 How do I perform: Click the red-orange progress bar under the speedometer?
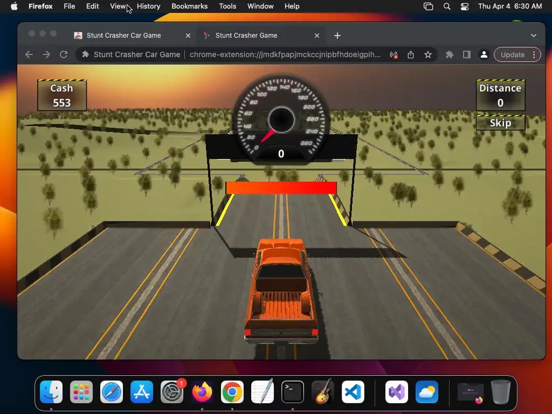[x=281, y=188]
